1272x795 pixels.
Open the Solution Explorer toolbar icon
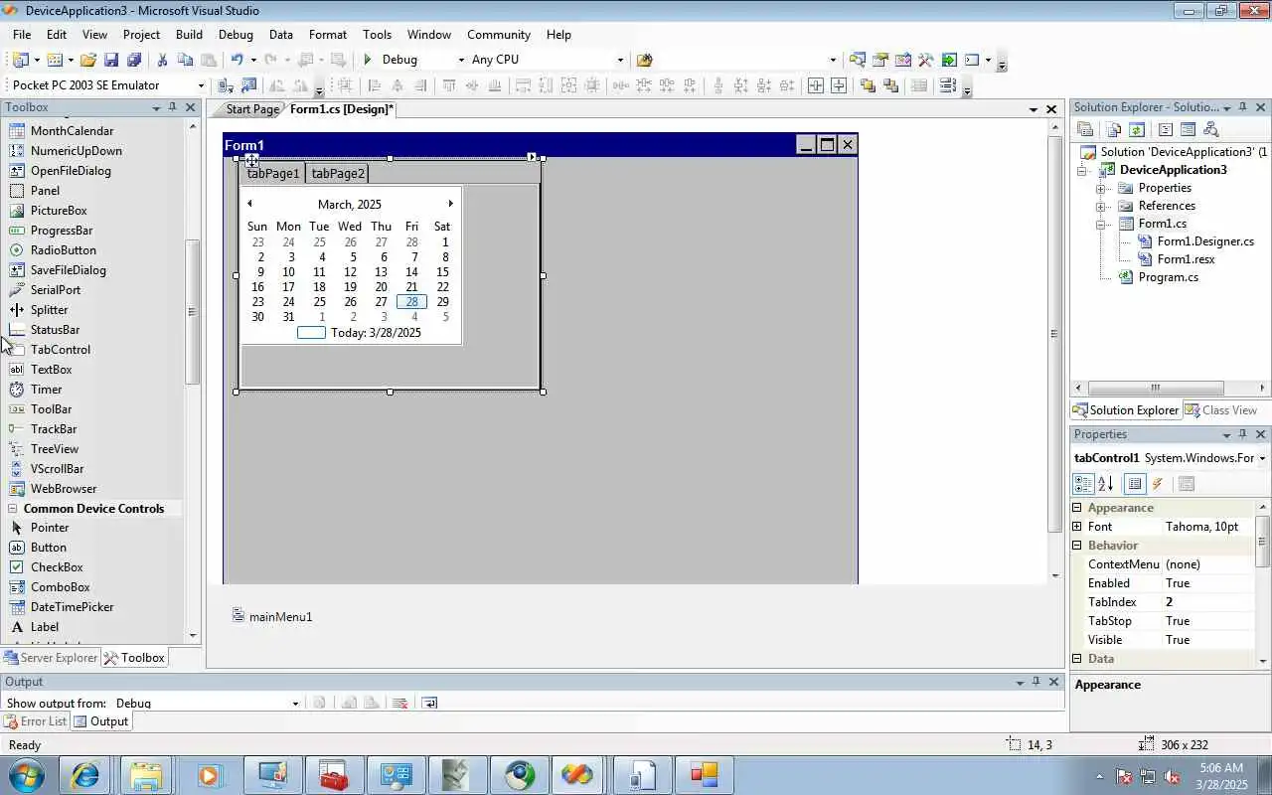[858, 60]
